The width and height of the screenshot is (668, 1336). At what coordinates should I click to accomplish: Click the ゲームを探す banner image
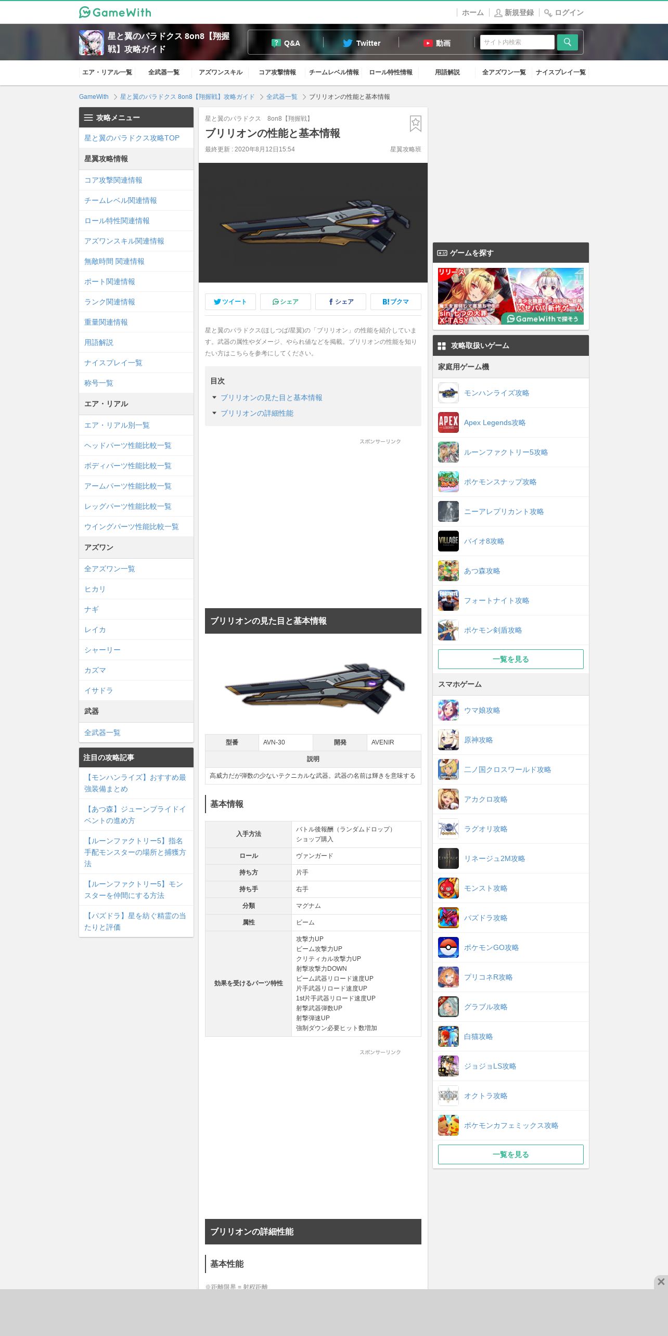click(511, 296)
